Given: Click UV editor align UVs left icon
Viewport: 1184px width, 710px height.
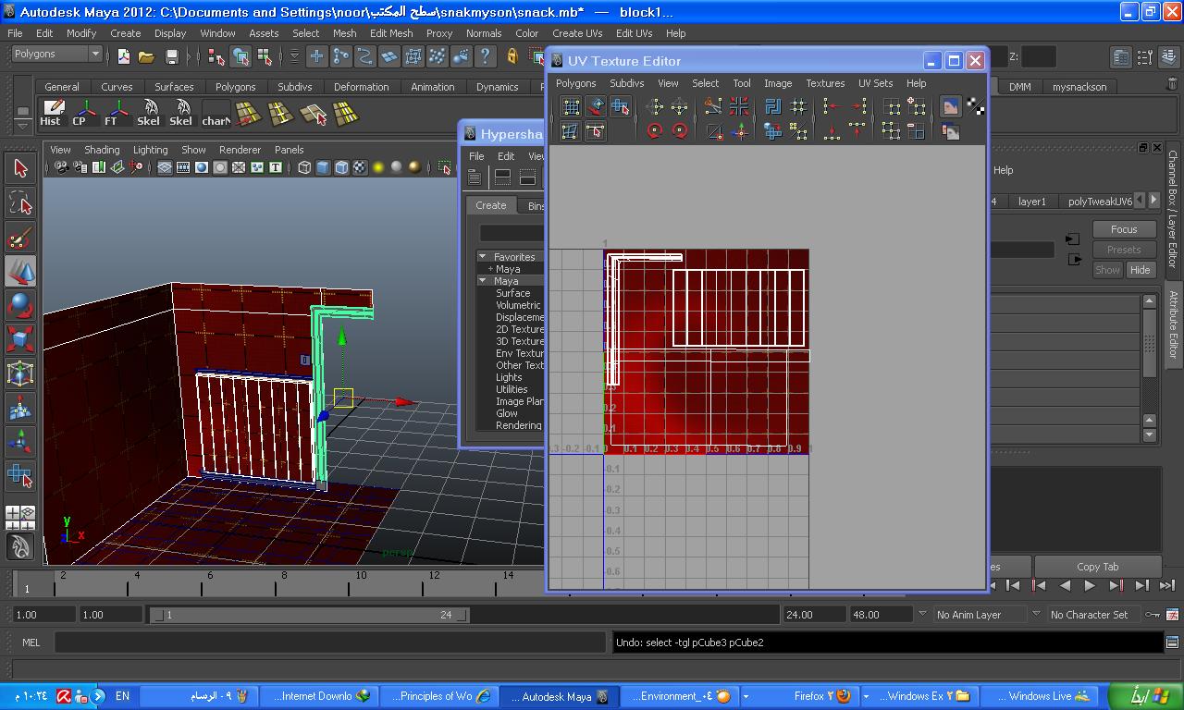Looking at the screenshot, I should point(832,107).
